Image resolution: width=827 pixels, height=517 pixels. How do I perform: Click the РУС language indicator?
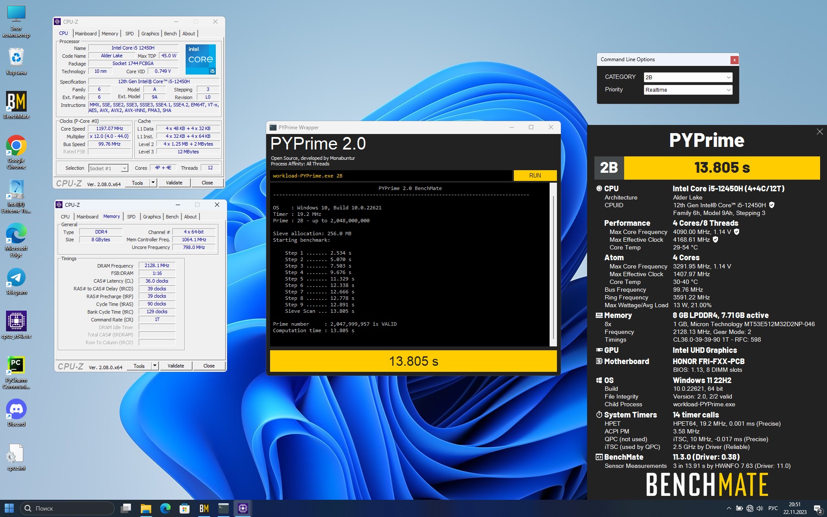(773, 508)
